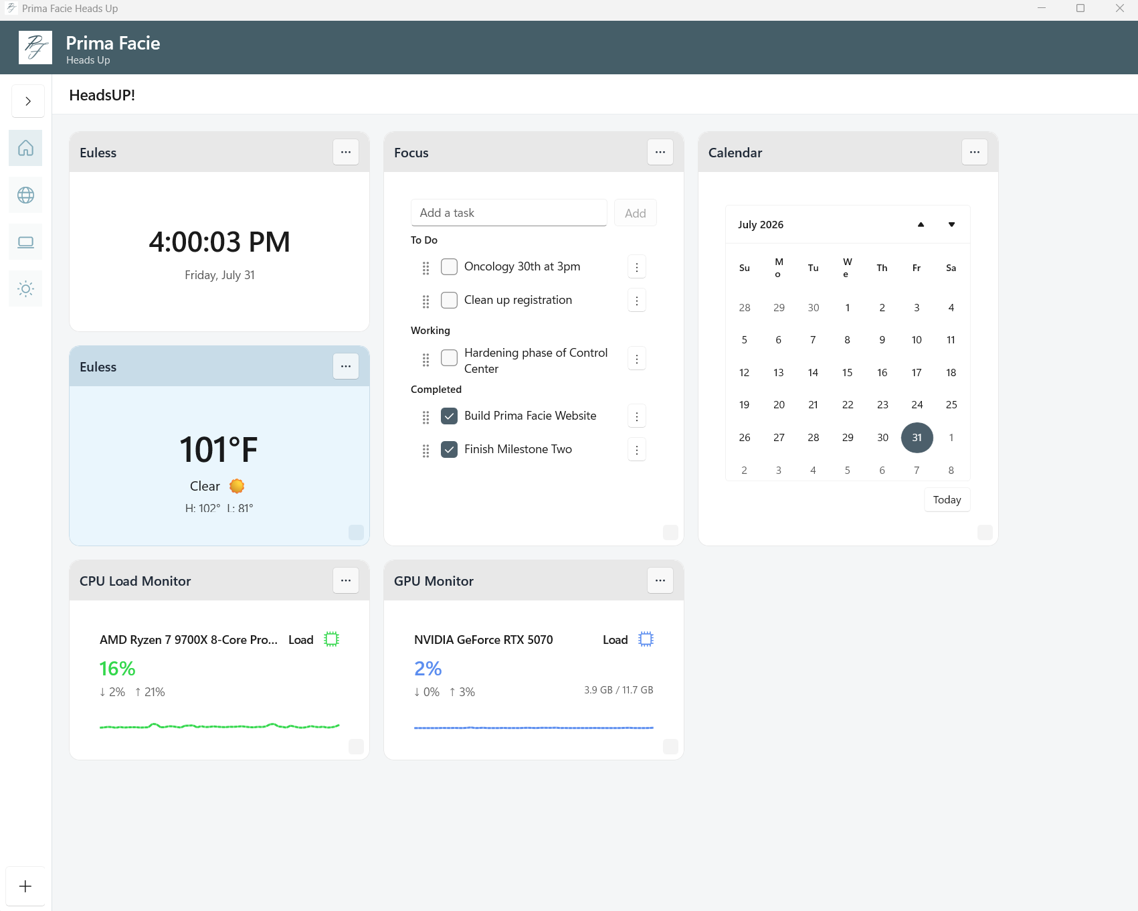This screenshot has width=1138, height=911.
Task: Go to previous month with up arrow
Action: pos(921,224)
